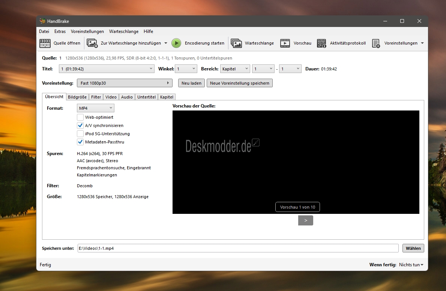446x291 pixels.
Task: Switch to the Audio tab
Action: tap(127, 97)
